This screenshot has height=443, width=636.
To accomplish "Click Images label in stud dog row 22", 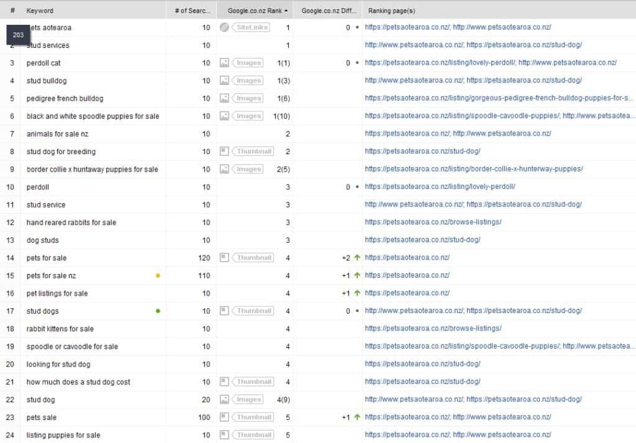I will click(248, 400).
